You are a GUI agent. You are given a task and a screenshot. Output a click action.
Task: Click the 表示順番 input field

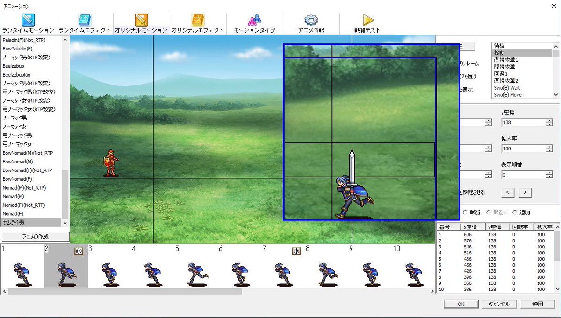523,175
